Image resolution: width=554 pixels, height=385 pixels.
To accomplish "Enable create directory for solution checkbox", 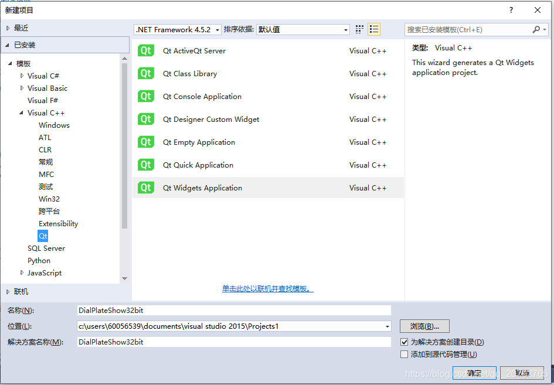I will pyautogui.click(x=404, y=342).
